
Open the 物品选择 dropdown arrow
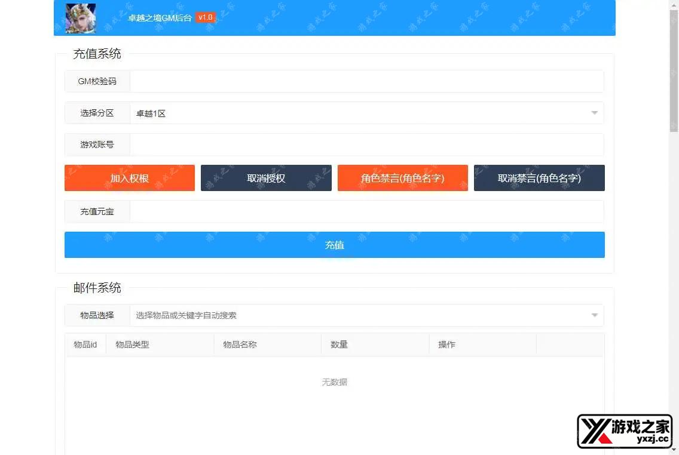click(594, 315)
